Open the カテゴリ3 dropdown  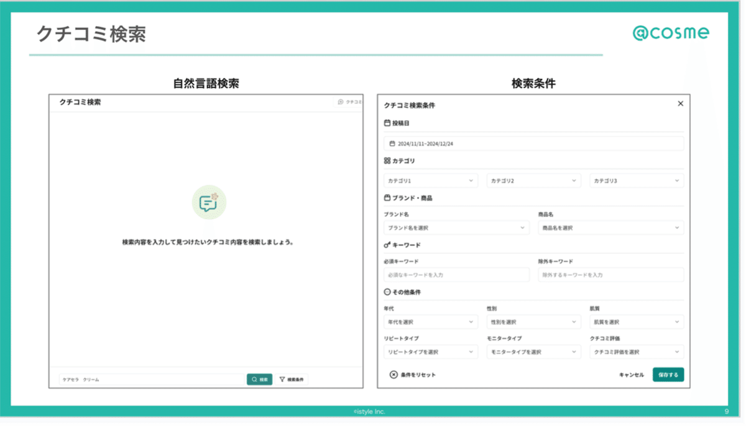pos(637,181)
